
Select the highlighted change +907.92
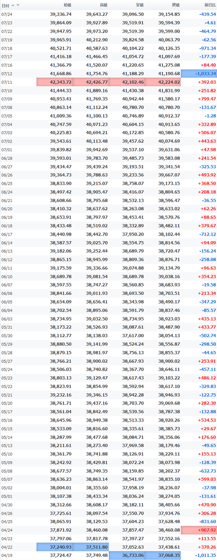(199, 530)
